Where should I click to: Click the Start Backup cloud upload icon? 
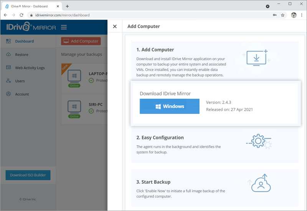tap(261, 183)
